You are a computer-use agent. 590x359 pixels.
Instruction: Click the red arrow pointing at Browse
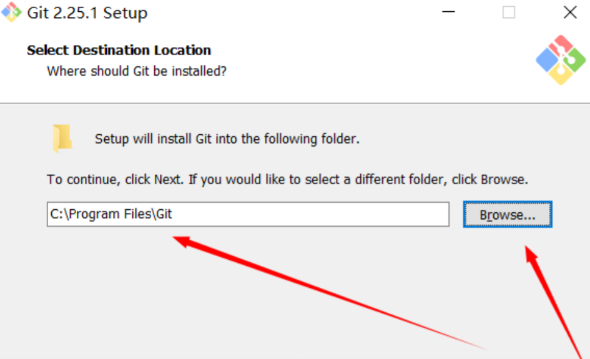pos(553,300)
